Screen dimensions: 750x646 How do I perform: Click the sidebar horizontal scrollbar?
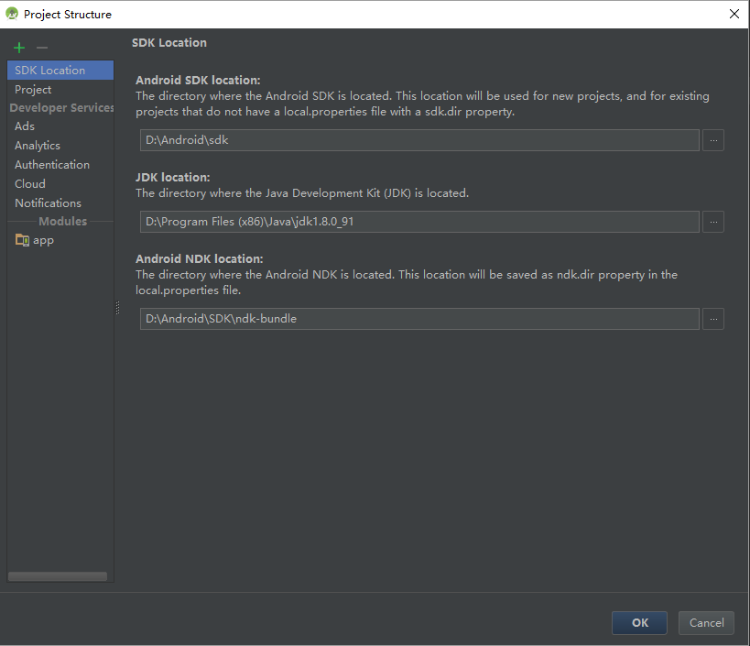pos(57,576)
